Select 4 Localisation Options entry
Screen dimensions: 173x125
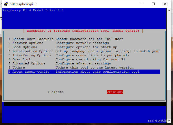pos(84,51)
